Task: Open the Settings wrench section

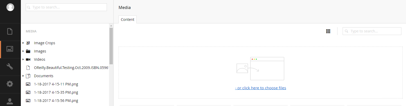Action: click(10, 66)
